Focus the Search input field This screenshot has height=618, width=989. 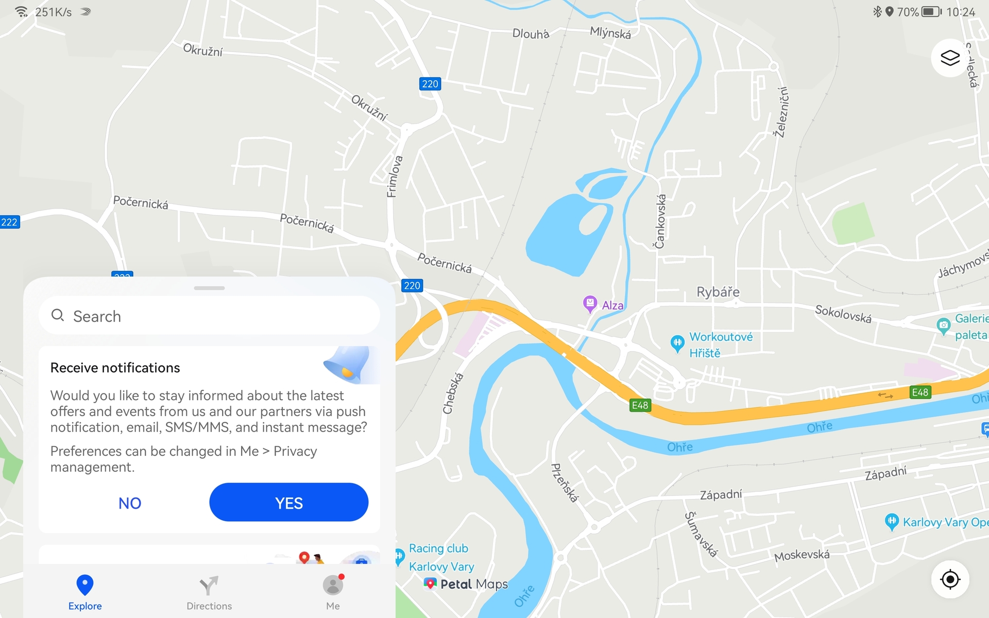coord(209,315)
